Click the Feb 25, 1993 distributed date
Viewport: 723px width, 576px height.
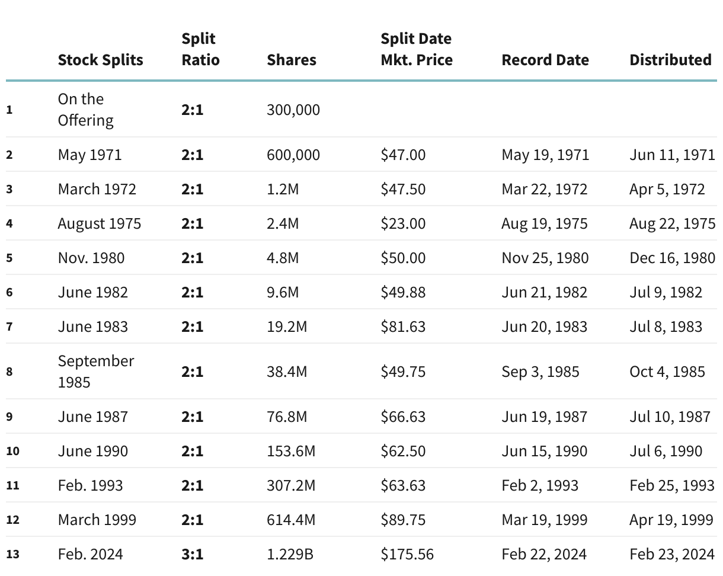pyautogui.click(x=672, y=485)
